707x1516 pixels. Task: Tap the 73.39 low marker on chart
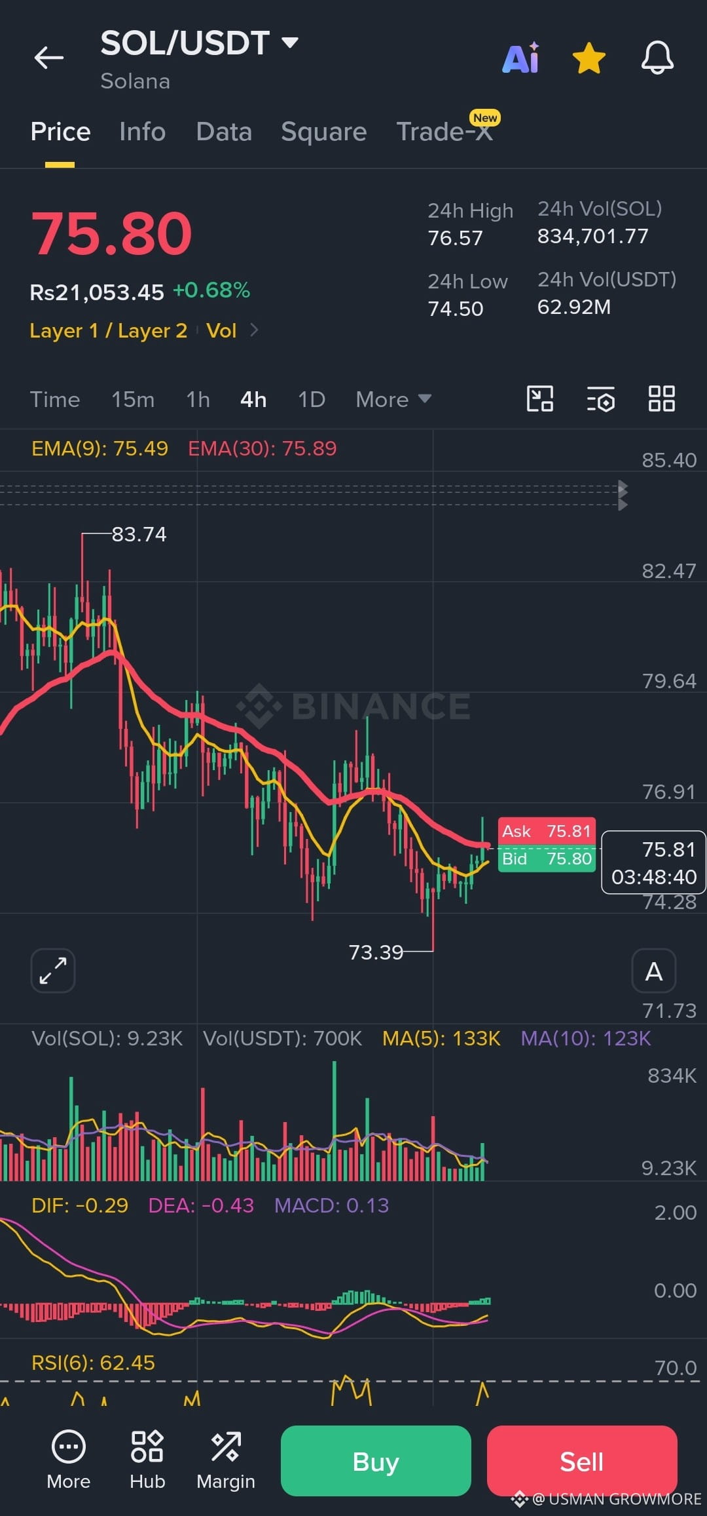(376, 952)
